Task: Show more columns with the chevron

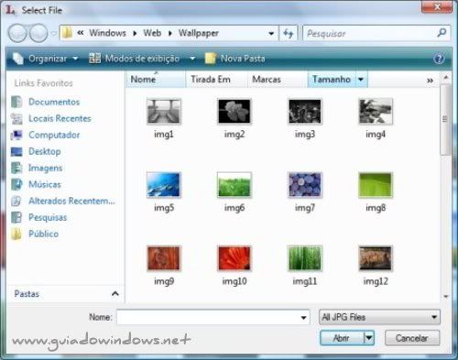Action: 430,81
